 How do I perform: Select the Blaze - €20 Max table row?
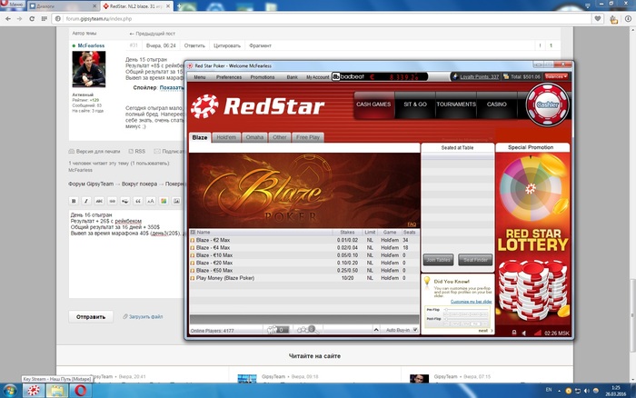pos(304,263)
